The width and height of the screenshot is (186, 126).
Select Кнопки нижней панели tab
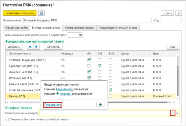click(46, 28)
